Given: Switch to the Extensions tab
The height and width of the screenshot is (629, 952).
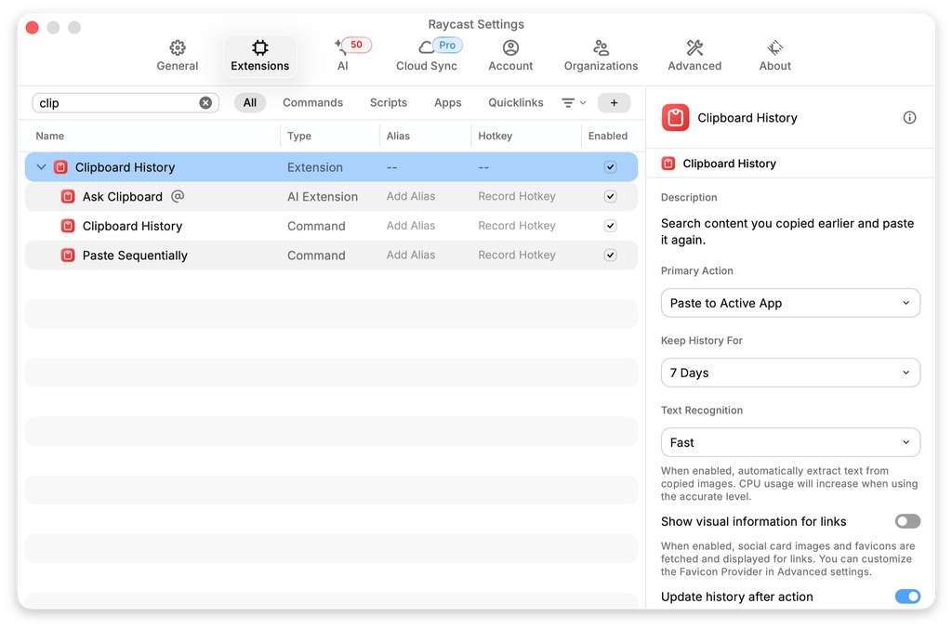Looking at the screenshot, I should [x=260, y=56].
